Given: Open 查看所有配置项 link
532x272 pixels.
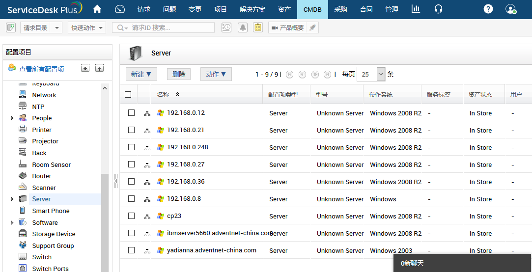Looking at the screenshot, I should click(41, 69).
